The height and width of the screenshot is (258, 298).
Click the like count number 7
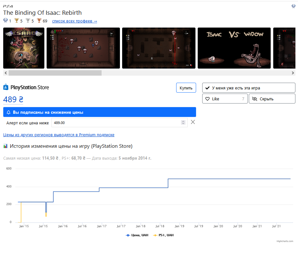tap(243, 99)
